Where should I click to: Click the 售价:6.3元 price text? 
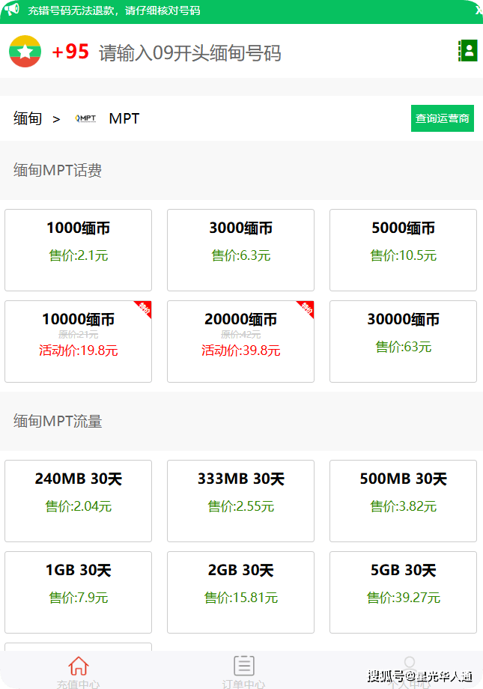tap(241, 255)
